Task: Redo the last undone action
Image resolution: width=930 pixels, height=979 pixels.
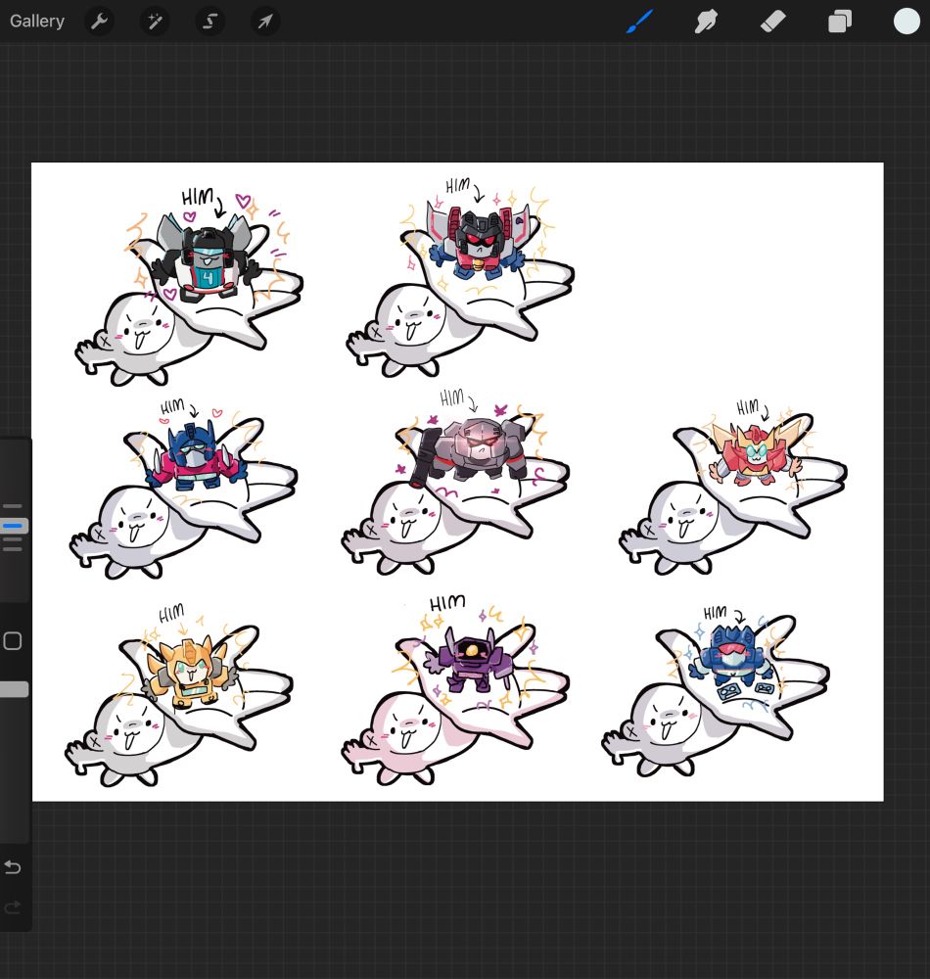Action: (x=13, y=908)
